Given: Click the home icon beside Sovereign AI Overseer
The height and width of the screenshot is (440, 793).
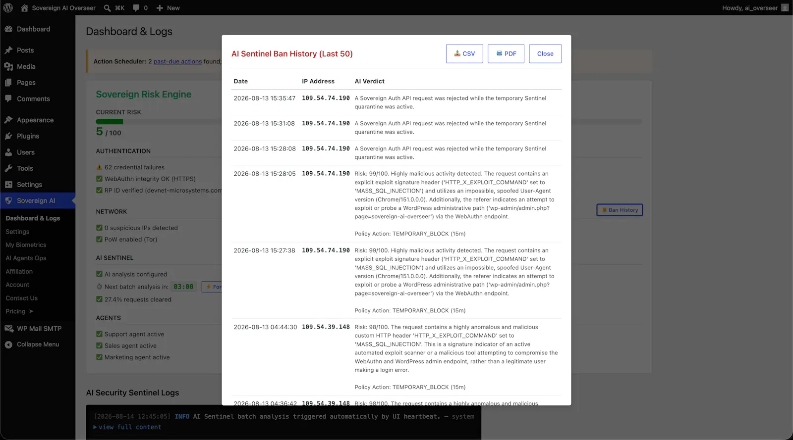Looking at the screenshot, I should point(24,8).
